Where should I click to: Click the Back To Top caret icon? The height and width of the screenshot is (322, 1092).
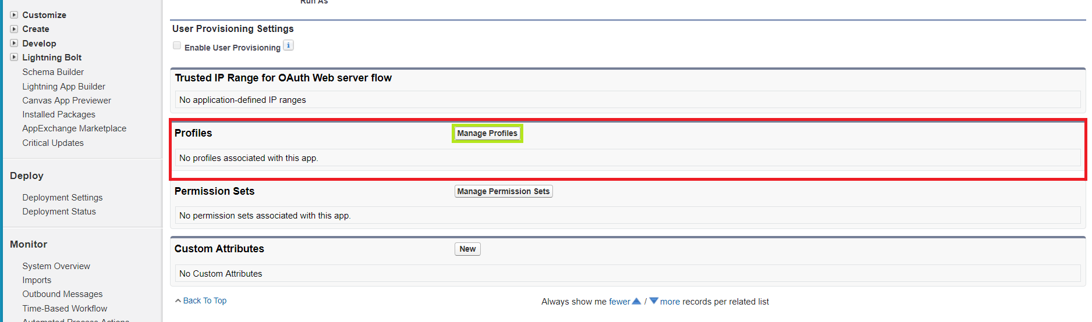178,300
